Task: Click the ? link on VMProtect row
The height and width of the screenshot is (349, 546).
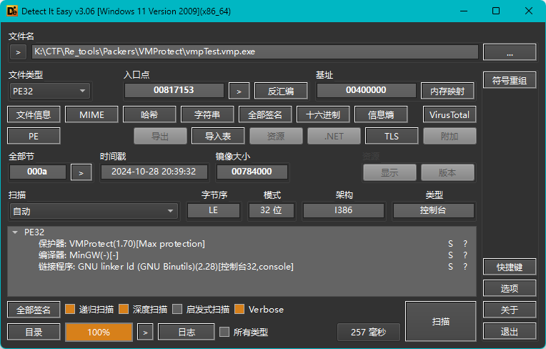Action: 465,244
